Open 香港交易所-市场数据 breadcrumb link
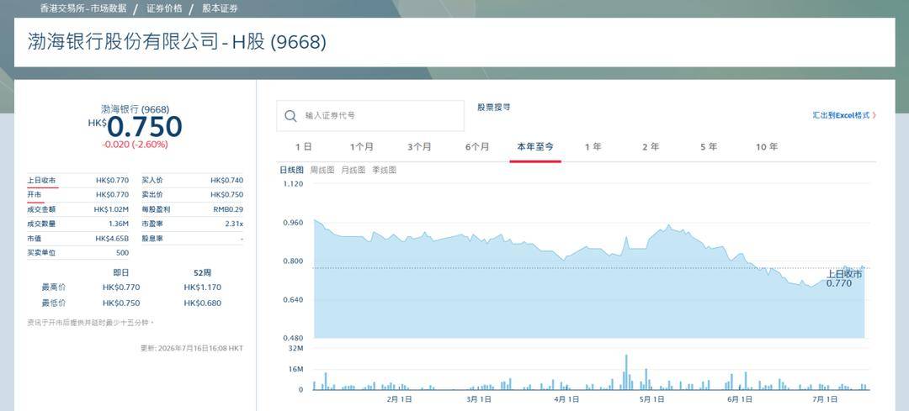The width and height of the screenshot is (909, 411). click(82, 8)
